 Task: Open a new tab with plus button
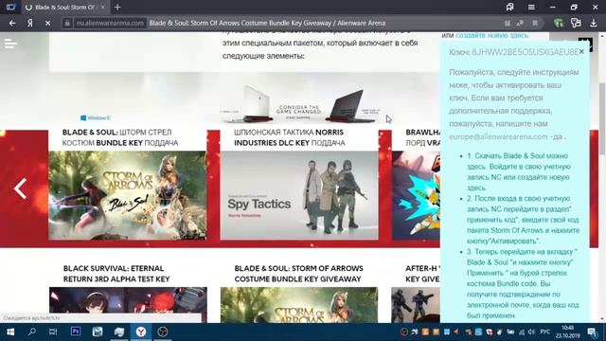(x=117, y=7)
